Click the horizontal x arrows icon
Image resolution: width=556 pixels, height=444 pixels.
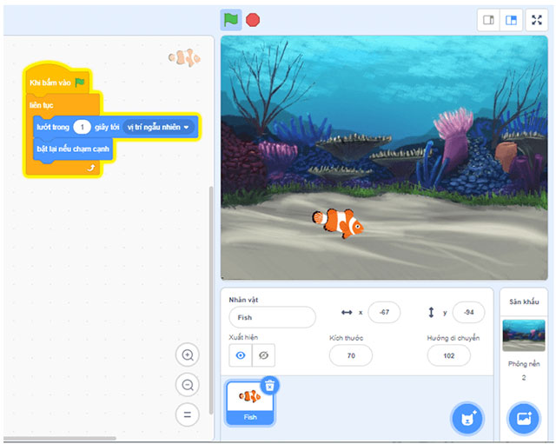click(347, 313)
